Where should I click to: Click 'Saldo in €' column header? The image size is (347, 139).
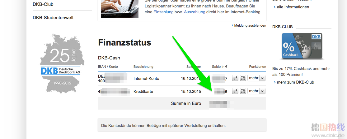[219, 67]
